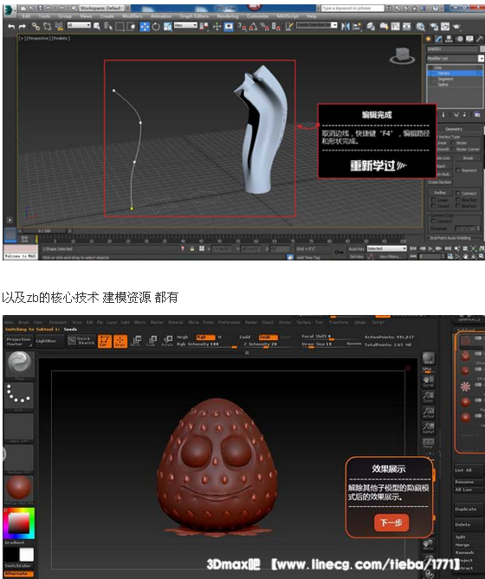Toggle the Linear checkbox under Refine
This screenshot has height=579, width=485.
point(434,200)
